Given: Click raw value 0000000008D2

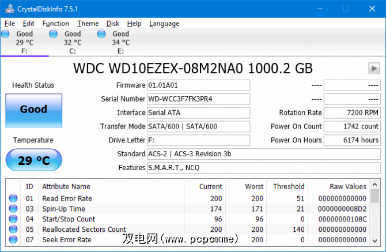Looking at the screenshot, I should [x=342, y=209].
